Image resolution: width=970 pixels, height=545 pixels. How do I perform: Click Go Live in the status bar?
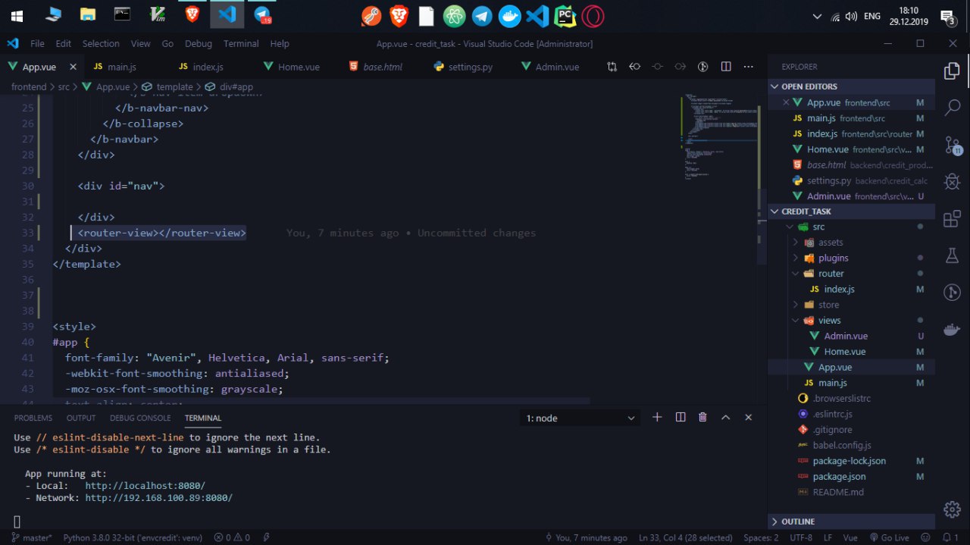pyautogui.click(x=889, y=537)
